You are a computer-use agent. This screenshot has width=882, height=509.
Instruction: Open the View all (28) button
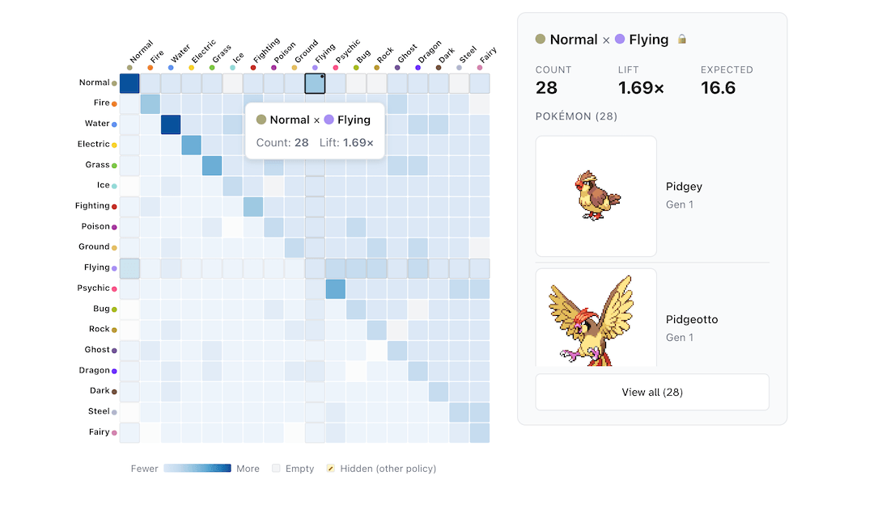pos(652,392)
